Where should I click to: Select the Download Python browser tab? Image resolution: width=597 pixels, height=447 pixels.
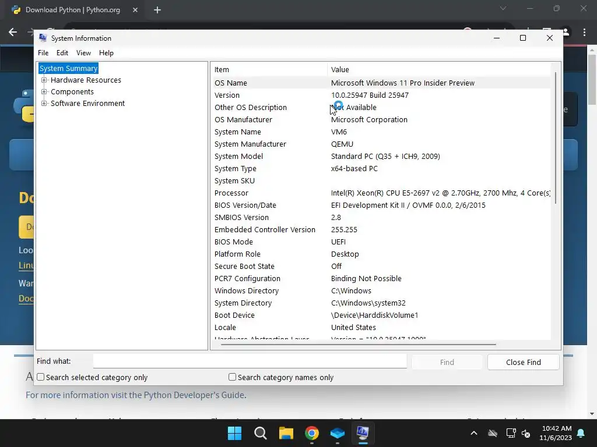[x=72, y=10]
